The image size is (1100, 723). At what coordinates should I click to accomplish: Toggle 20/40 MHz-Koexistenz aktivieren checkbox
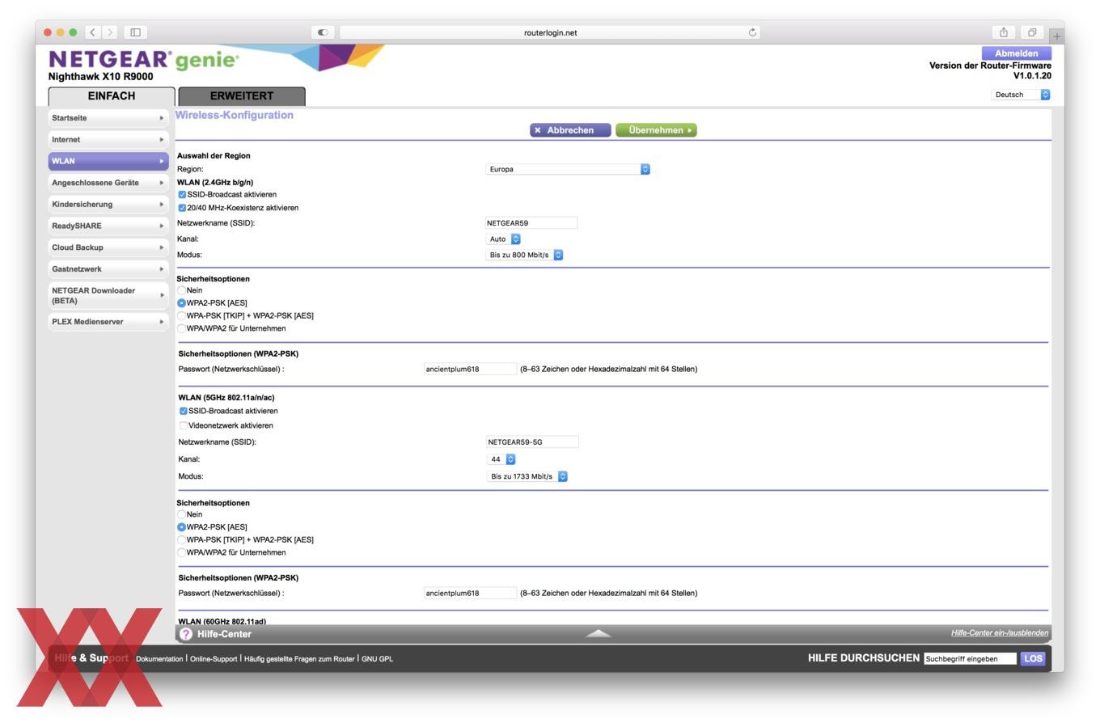182,208
